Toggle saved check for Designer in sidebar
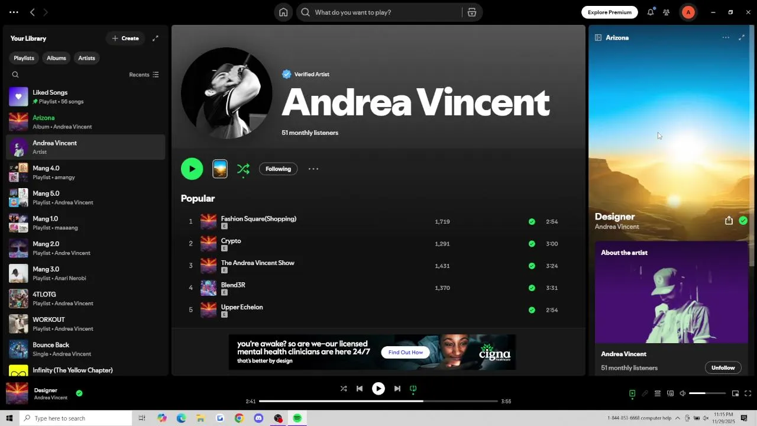Screen dimensions: 757x426 (x=743, y=221)
